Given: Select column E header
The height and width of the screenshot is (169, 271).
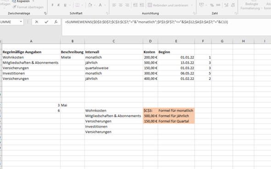Looking at the screenshot, I should 176,41.
